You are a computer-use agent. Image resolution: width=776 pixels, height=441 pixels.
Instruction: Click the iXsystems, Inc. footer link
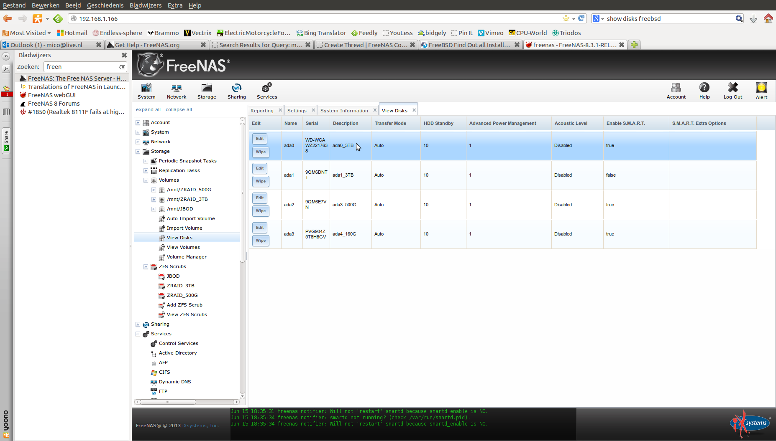click(200, 426)
